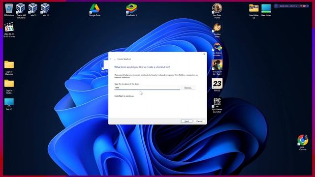Launch The Last of Us Part I shortcut
This screenshot has width=315, height=177.
217,67
